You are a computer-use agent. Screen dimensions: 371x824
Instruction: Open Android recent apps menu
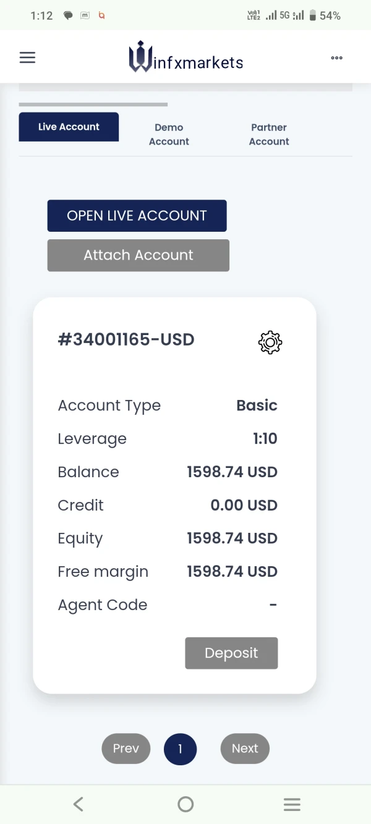(x=292, y=804)
